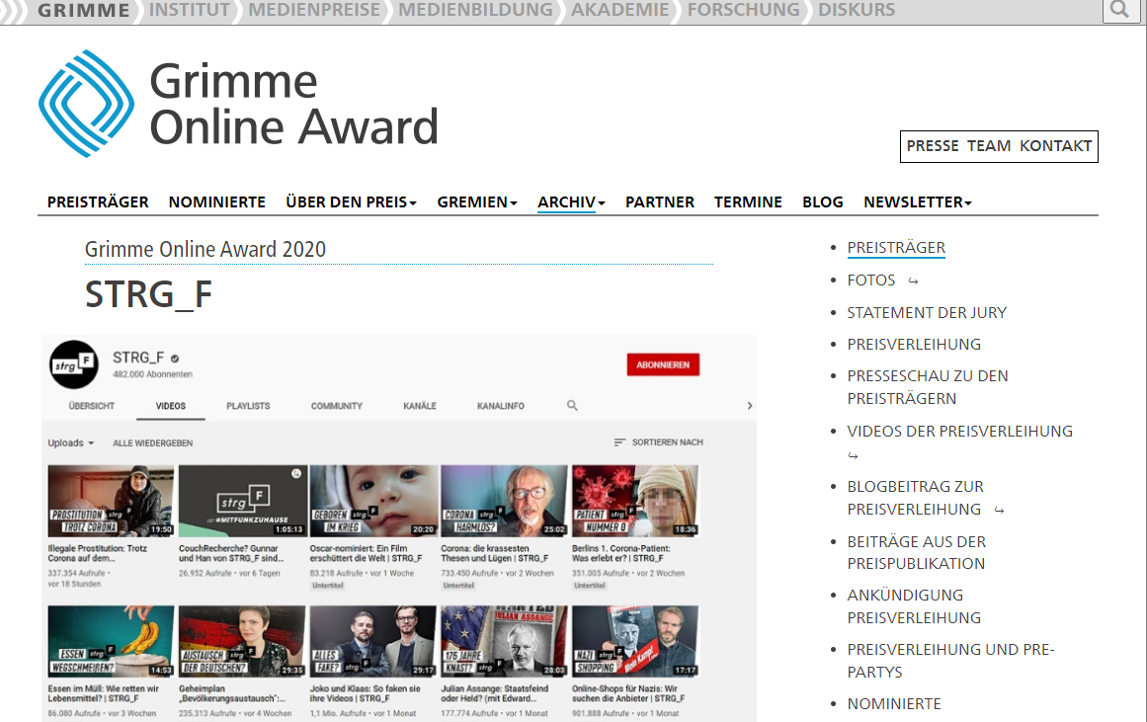
Task: Click the Patient Nummer 0 video thumbnail
Action: click(635, 501)
